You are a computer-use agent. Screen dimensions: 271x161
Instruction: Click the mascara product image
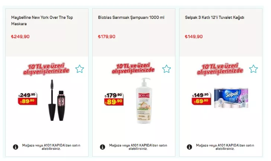tap(57, 100)
